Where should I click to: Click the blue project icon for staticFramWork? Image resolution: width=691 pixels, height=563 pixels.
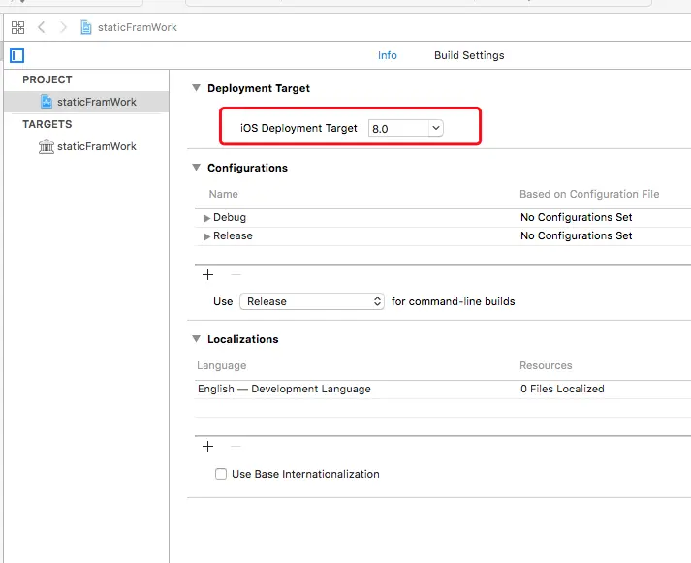pyautogui.click(x=47, y=102)
